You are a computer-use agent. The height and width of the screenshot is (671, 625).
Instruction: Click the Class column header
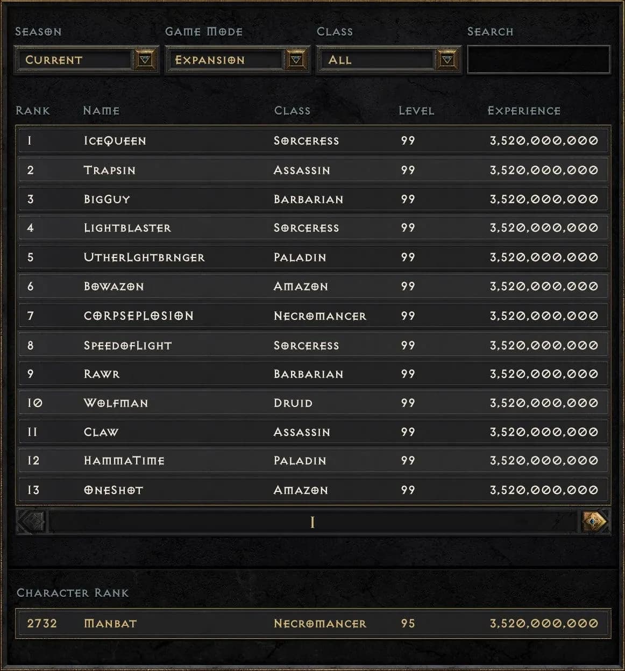[x=293, y=111]
